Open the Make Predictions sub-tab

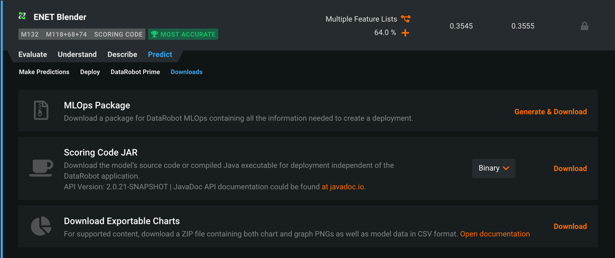tap(44, 72)
